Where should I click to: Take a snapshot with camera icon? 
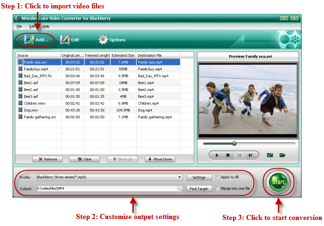coord(270,155)
